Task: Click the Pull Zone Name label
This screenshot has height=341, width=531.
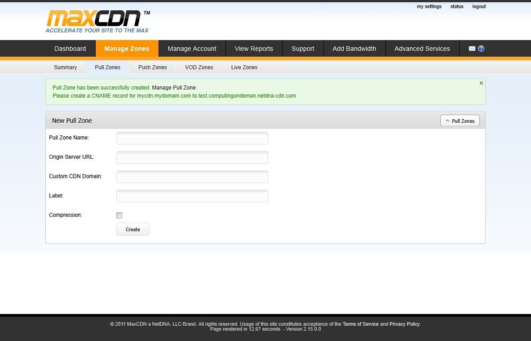Action: [69, 138]
